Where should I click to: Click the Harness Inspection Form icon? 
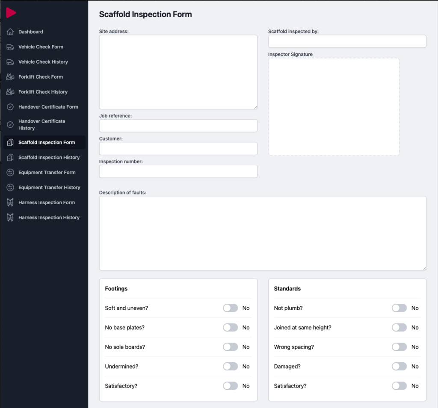(10, 203)
